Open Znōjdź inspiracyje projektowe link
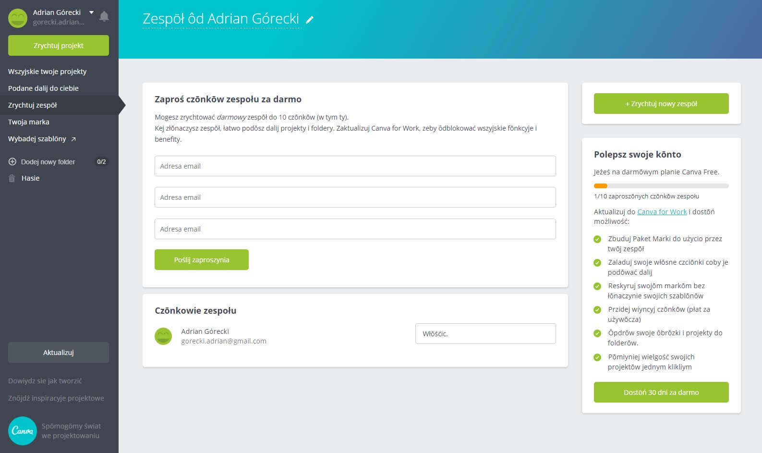 56,398
